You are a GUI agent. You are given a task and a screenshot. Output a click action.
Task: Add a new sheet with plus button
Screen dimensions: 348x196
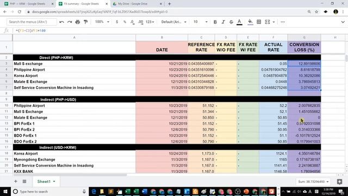pyautogui.click(x=16, y=181)
